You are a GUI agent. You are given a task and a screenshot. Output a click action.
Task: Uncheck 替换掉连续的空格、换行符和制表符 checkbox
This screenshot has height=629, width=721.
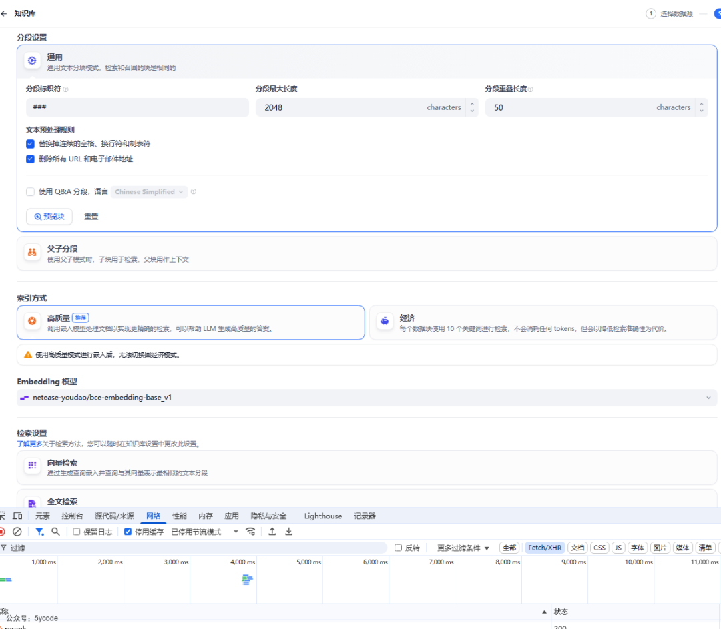tap(30, 143)
